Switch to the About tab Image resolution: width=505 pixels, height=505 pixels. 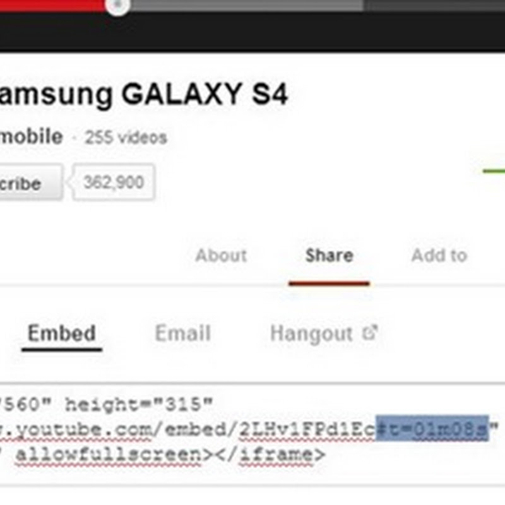tap(222, 256)
